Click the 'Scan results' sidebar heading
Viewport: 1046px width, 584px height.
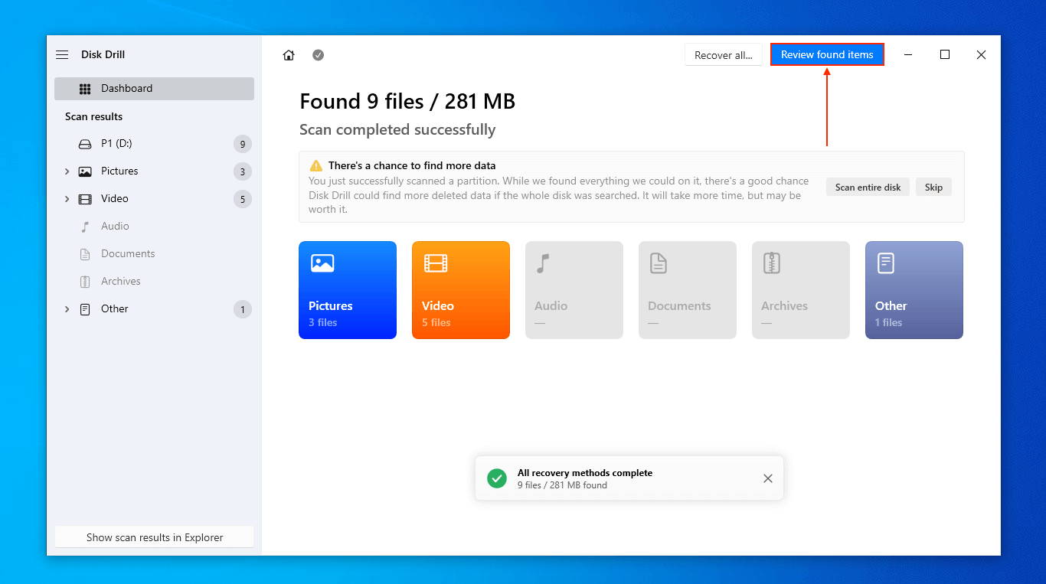click(93, 116)
